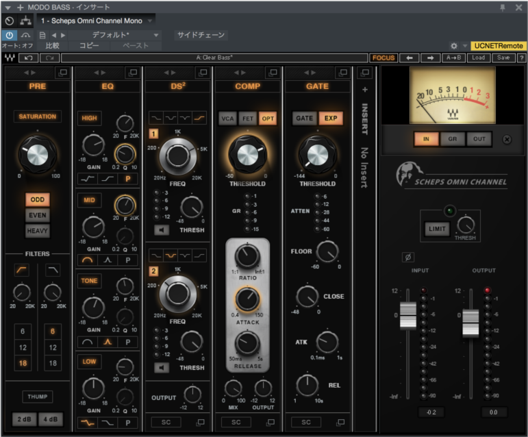Viewport: 528px width, 437px height.
Task: Open the detached window icon beside DS² SC
Action: click(x=201, y=422)
